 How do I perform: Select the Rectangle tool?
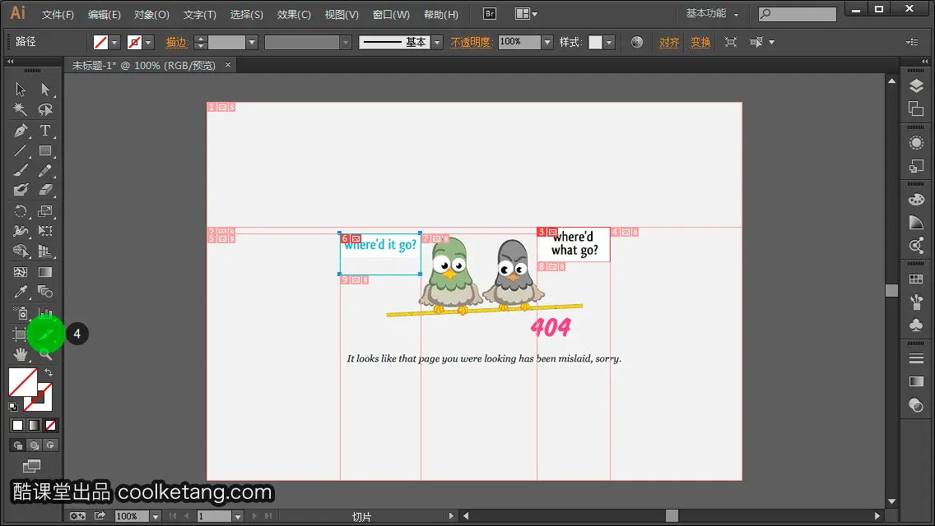pyautogui.click(x=45, y=150)
